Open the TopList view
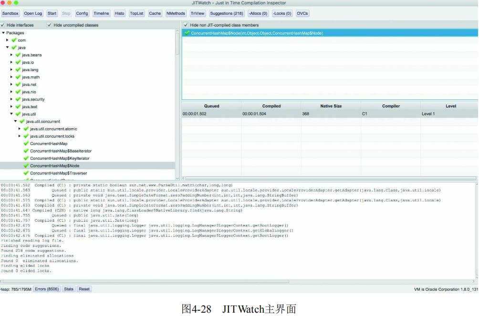Viewport: 479px width, 316px height. click(137, 13)
